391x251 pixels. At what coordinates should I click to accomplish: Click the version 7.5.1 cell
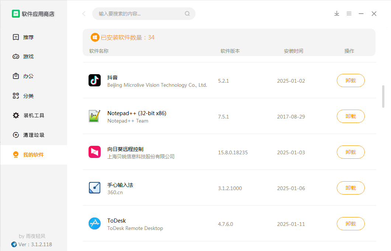[x=224, y=117]
